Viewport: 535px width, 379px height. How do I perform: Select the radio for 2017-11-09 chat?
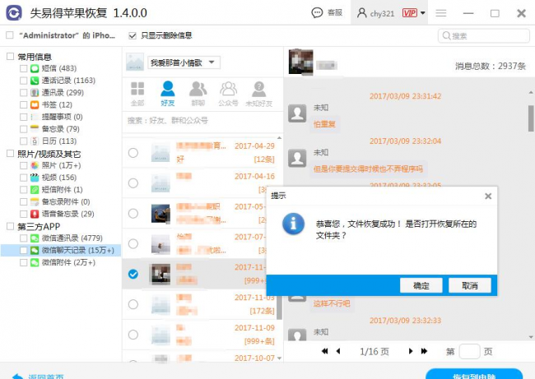tap(133, 335)
